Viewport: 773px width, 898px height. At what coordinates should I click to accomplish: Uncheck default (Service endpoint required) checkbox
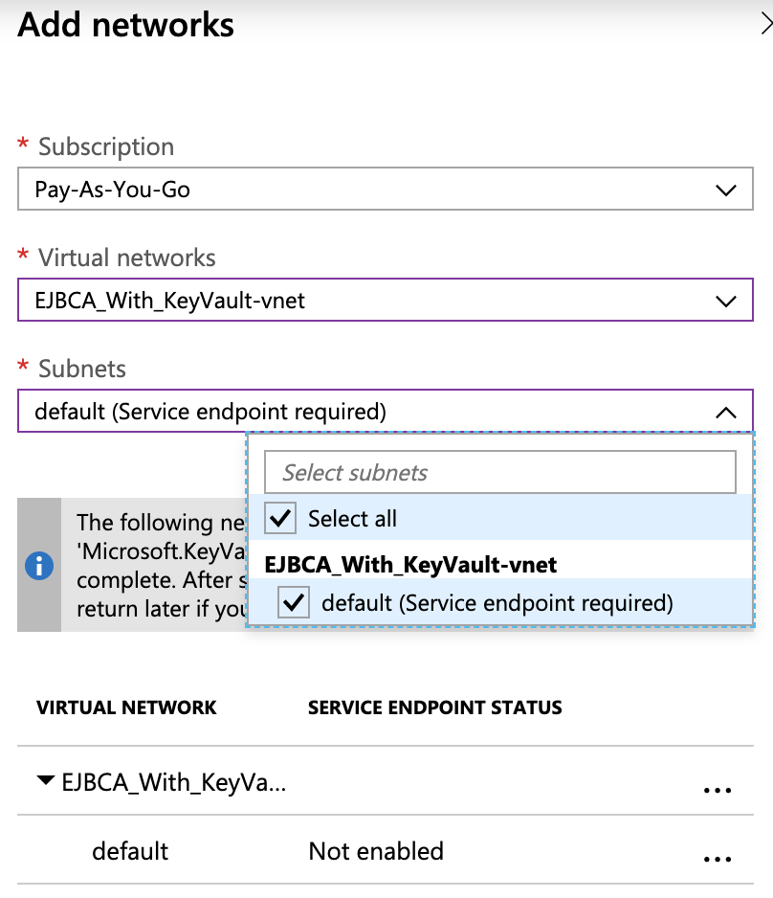pos(295,603)
